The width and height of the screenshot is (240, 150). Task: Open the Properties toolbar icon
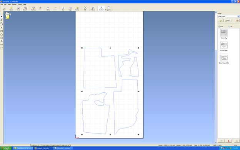tap(108, 8)
